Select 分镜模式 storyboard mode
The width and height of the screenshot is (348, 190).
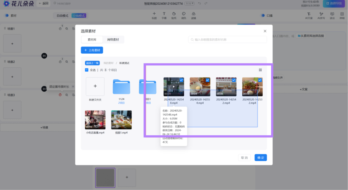pos(79,15)
